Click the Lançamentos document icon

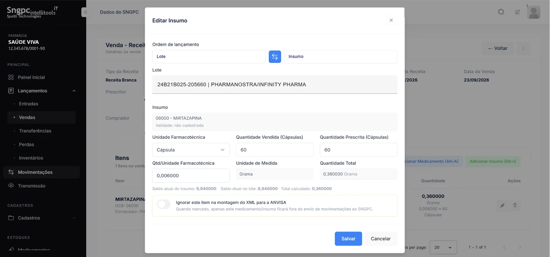[11, 91]
